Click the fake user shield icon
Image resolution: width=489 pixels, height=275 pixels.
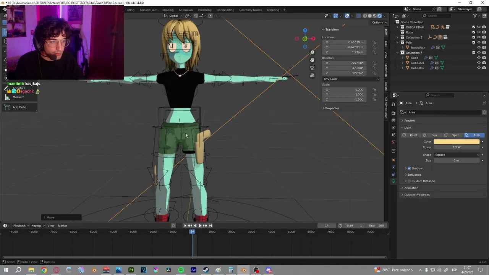pos(484,112)
